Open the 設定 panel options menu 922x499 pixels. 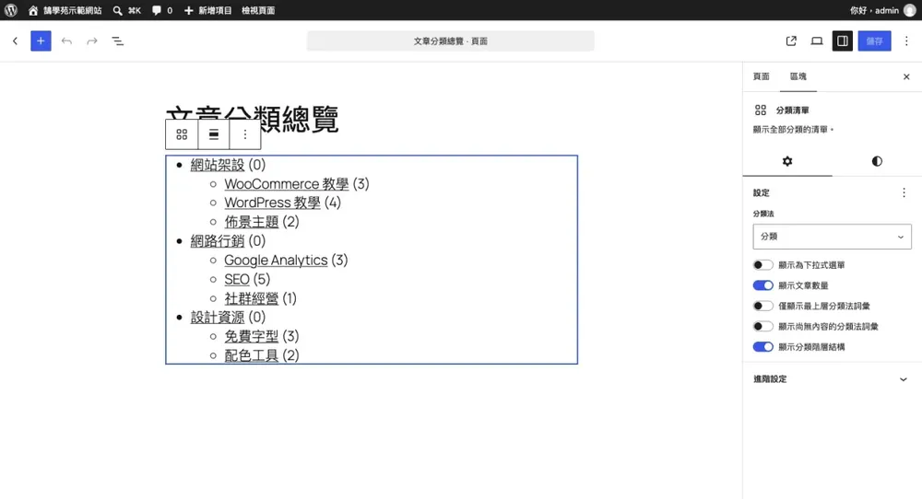tap(904, 192)
